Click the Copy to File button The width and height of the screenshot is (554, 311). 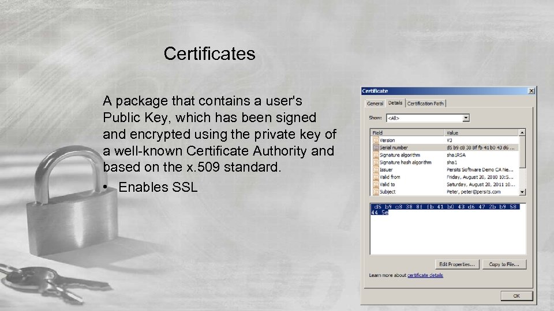click(x=504, y=264)
